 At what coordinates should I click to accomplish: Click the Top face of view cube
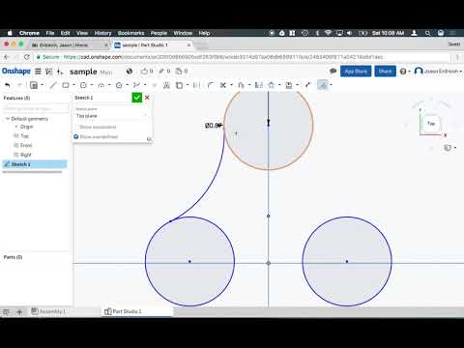click(431, 124)
